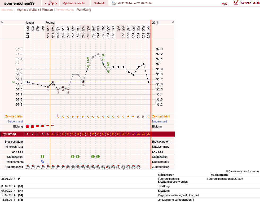Click the S+ cervical mucus symbol on day 7
Screen dimensions: 260x210
[x=58, y=116]
